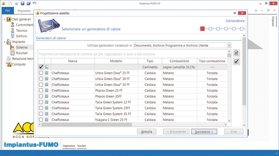The height and width of the screenshot is (156, 279).
Task: Click the Impiantus app icon in title bar
Action: point(3,3)
